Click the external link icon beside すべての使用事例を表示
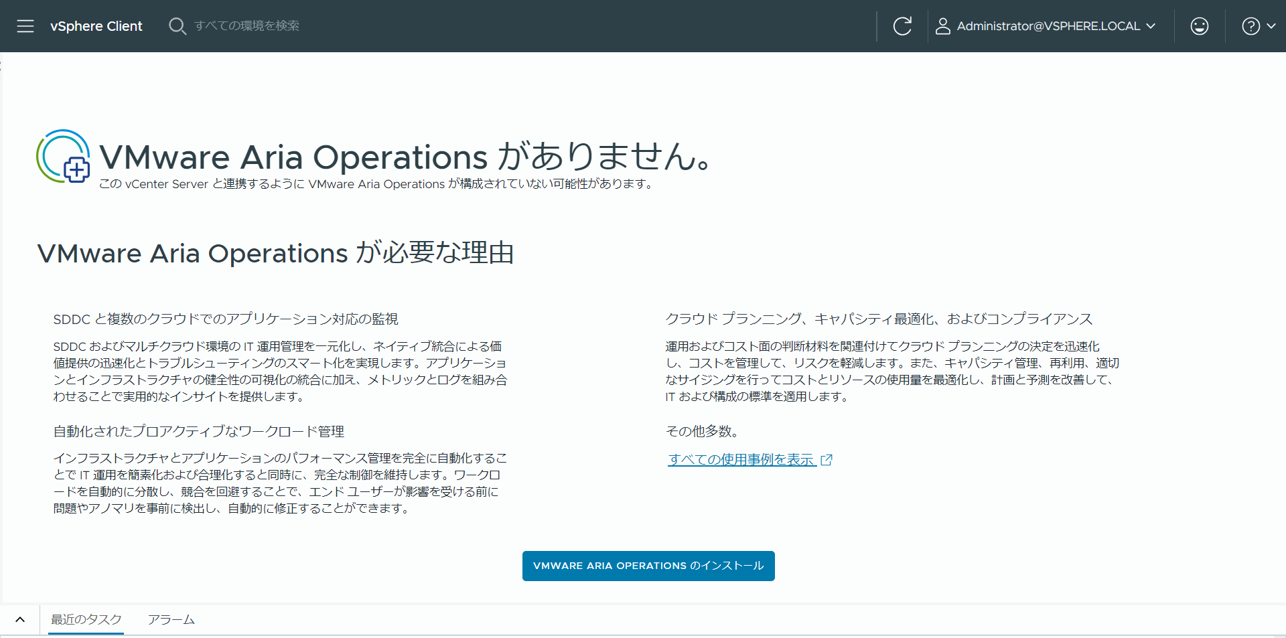 click(x=827, y=460)
